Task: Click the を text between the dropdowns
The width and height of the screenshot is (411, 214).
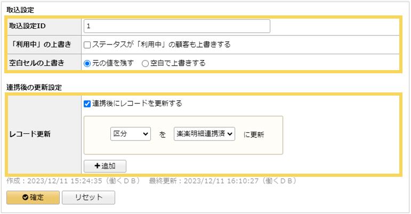Action: click(163, 134)
